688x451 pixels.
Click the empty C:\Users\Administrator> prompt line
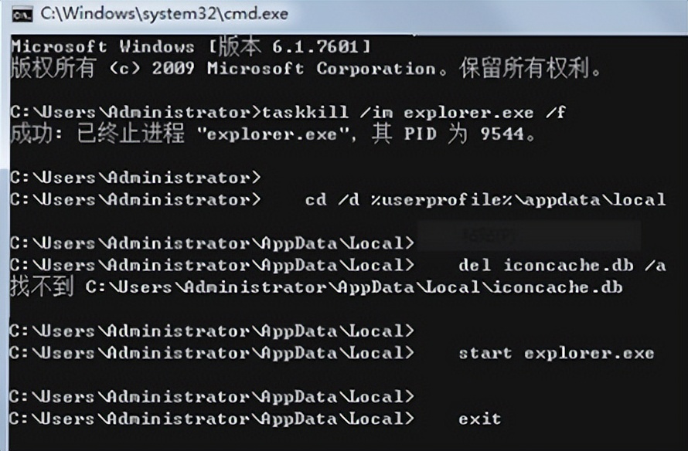(135, 178)
